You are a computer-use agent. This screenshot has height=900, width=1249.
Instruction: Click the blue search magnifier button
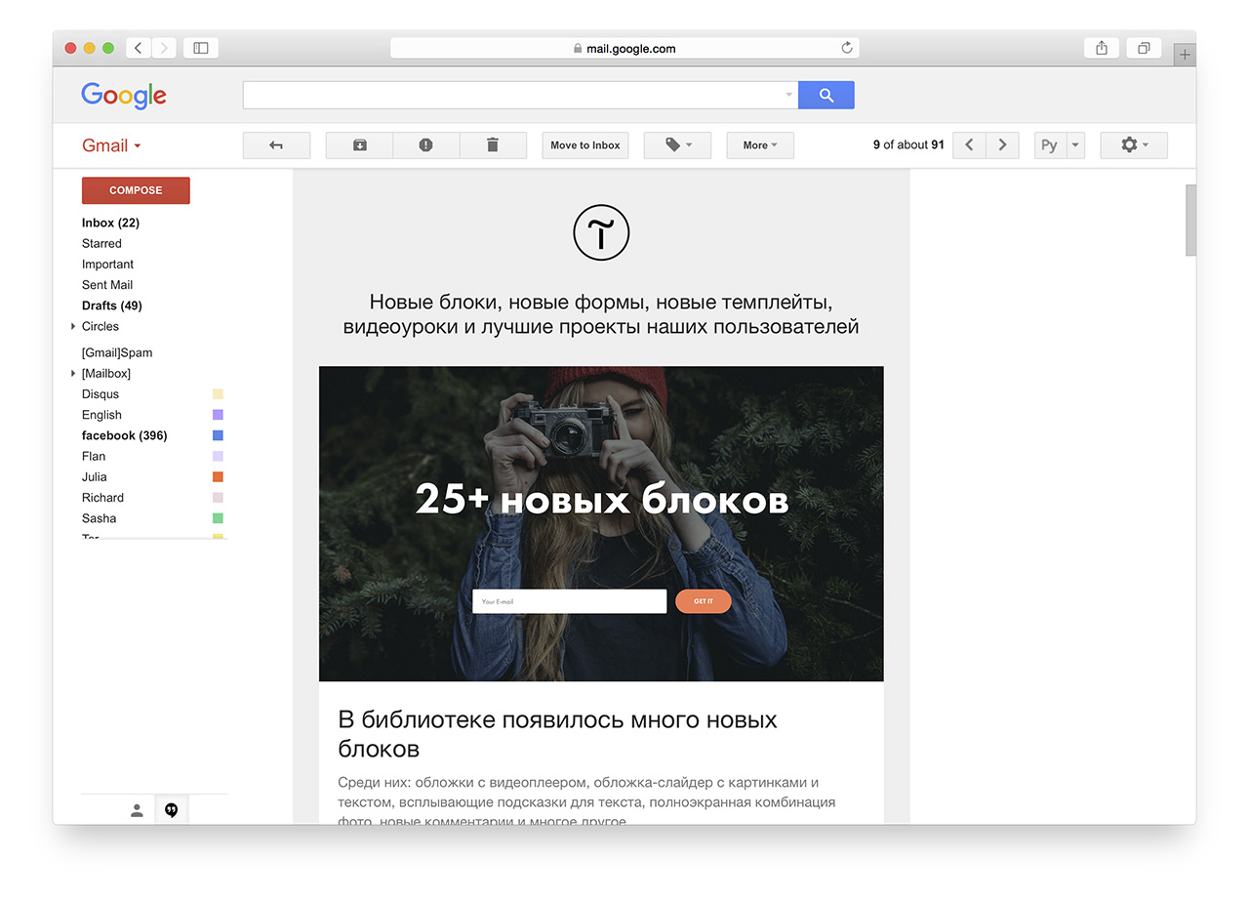[x=826, y=95]
